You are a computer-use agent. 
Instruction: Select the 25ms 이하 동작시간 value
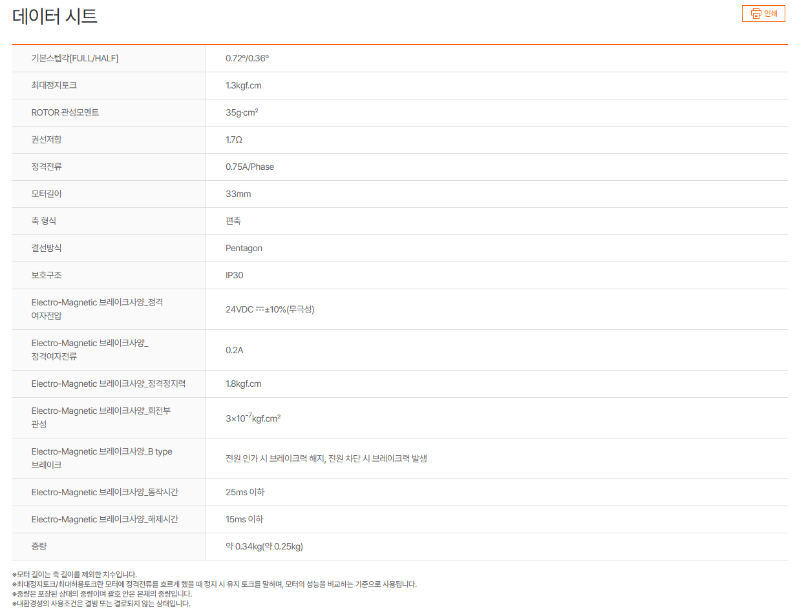tap(245, 492)
